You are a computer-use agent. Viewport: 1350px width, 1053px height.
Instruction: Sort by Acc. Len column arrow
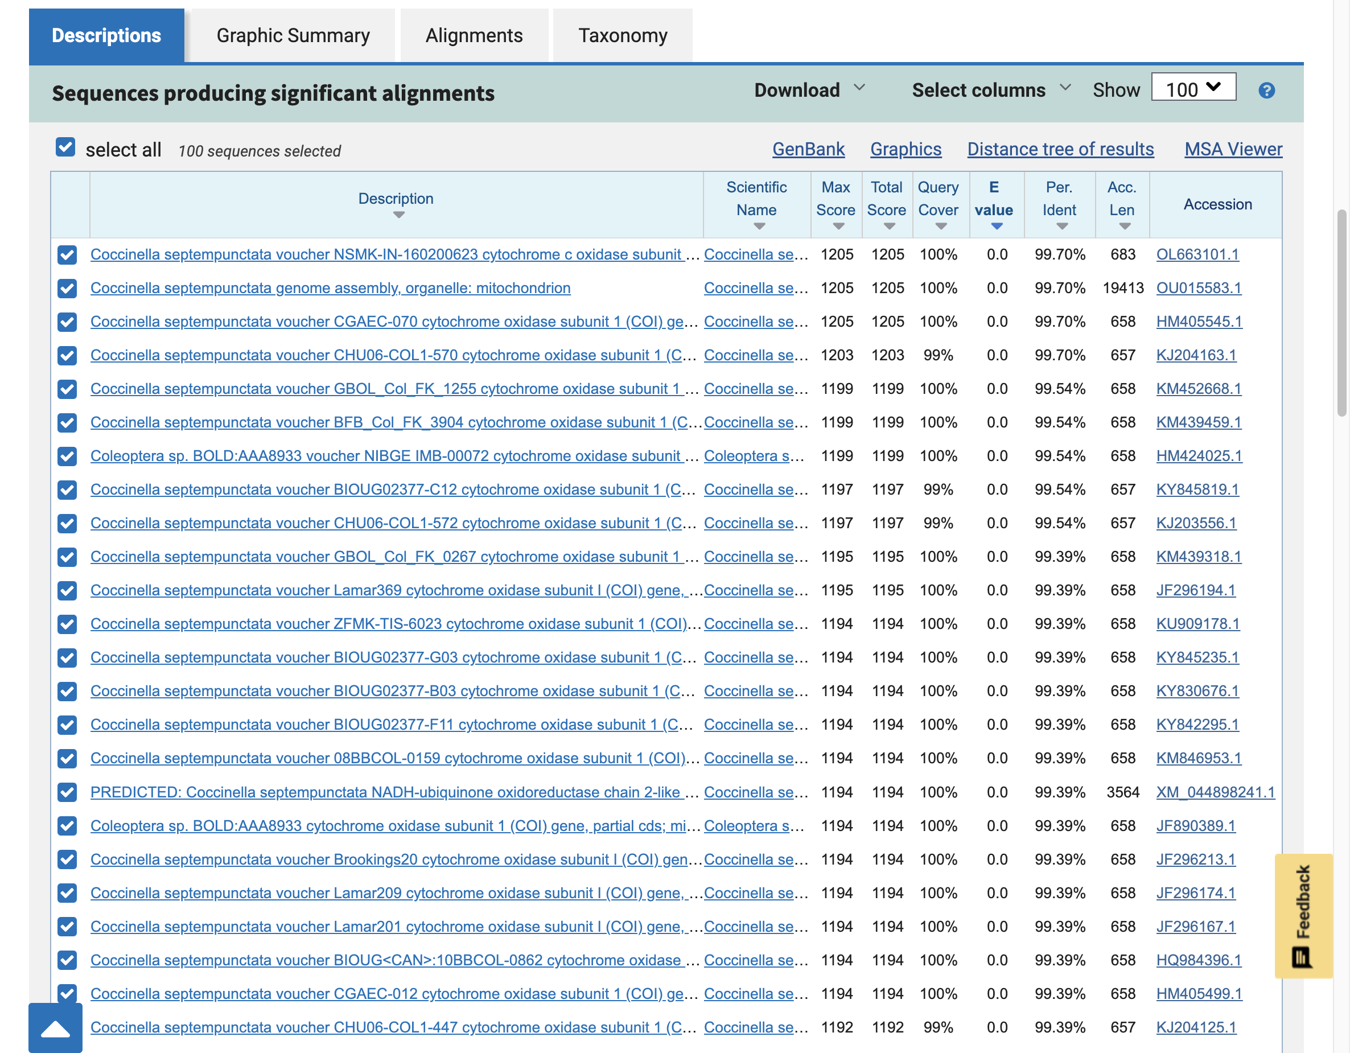click(1125, 227)
